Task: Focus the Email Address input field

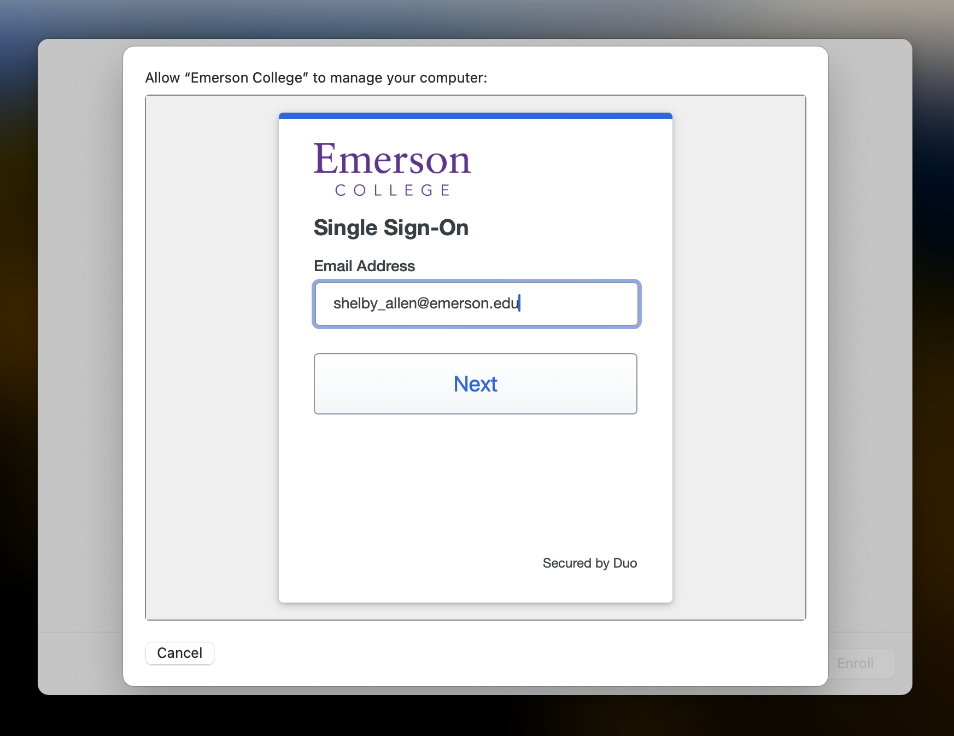Action: pyautogui.click(x=476, y=304)
